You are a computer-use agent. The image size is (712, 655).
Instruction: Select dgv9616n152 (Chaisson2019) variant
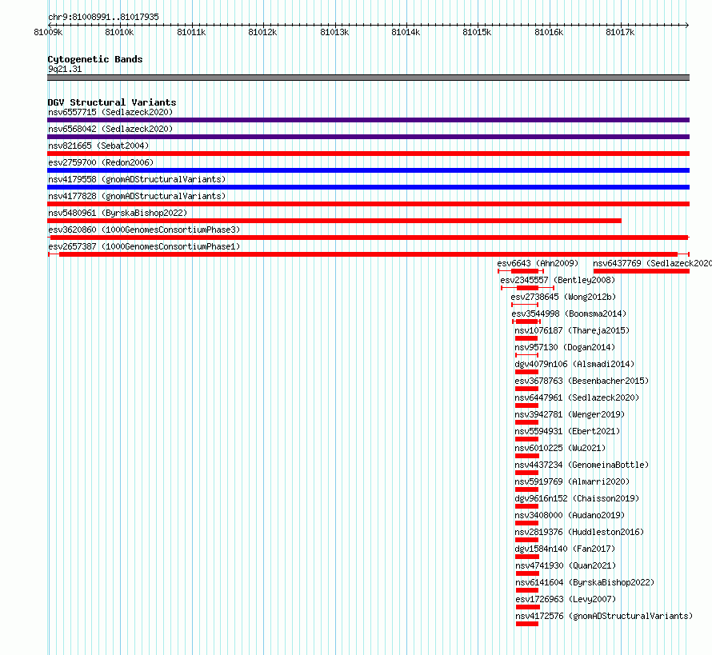(577, 498)
